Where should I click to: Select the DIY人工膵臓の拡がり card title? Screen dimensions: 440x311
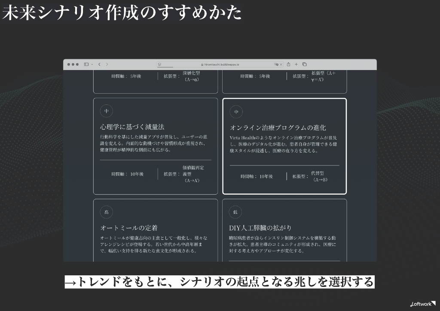260,228
